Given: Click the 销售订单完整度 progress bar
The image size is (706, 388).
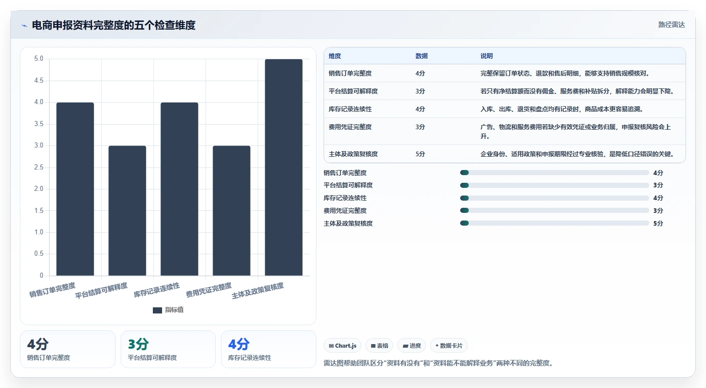Looking at the screenshot, I should coord(555,173).
